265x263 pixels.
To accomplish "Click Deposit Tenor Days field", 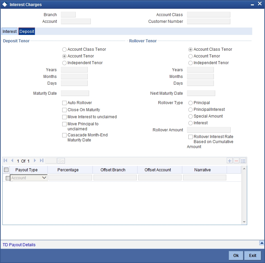I will [x=74, y=83].
